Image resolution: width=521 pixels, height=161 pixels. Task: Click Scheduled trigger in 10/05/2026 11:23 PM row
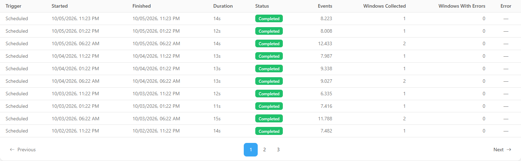pos(17,19)
